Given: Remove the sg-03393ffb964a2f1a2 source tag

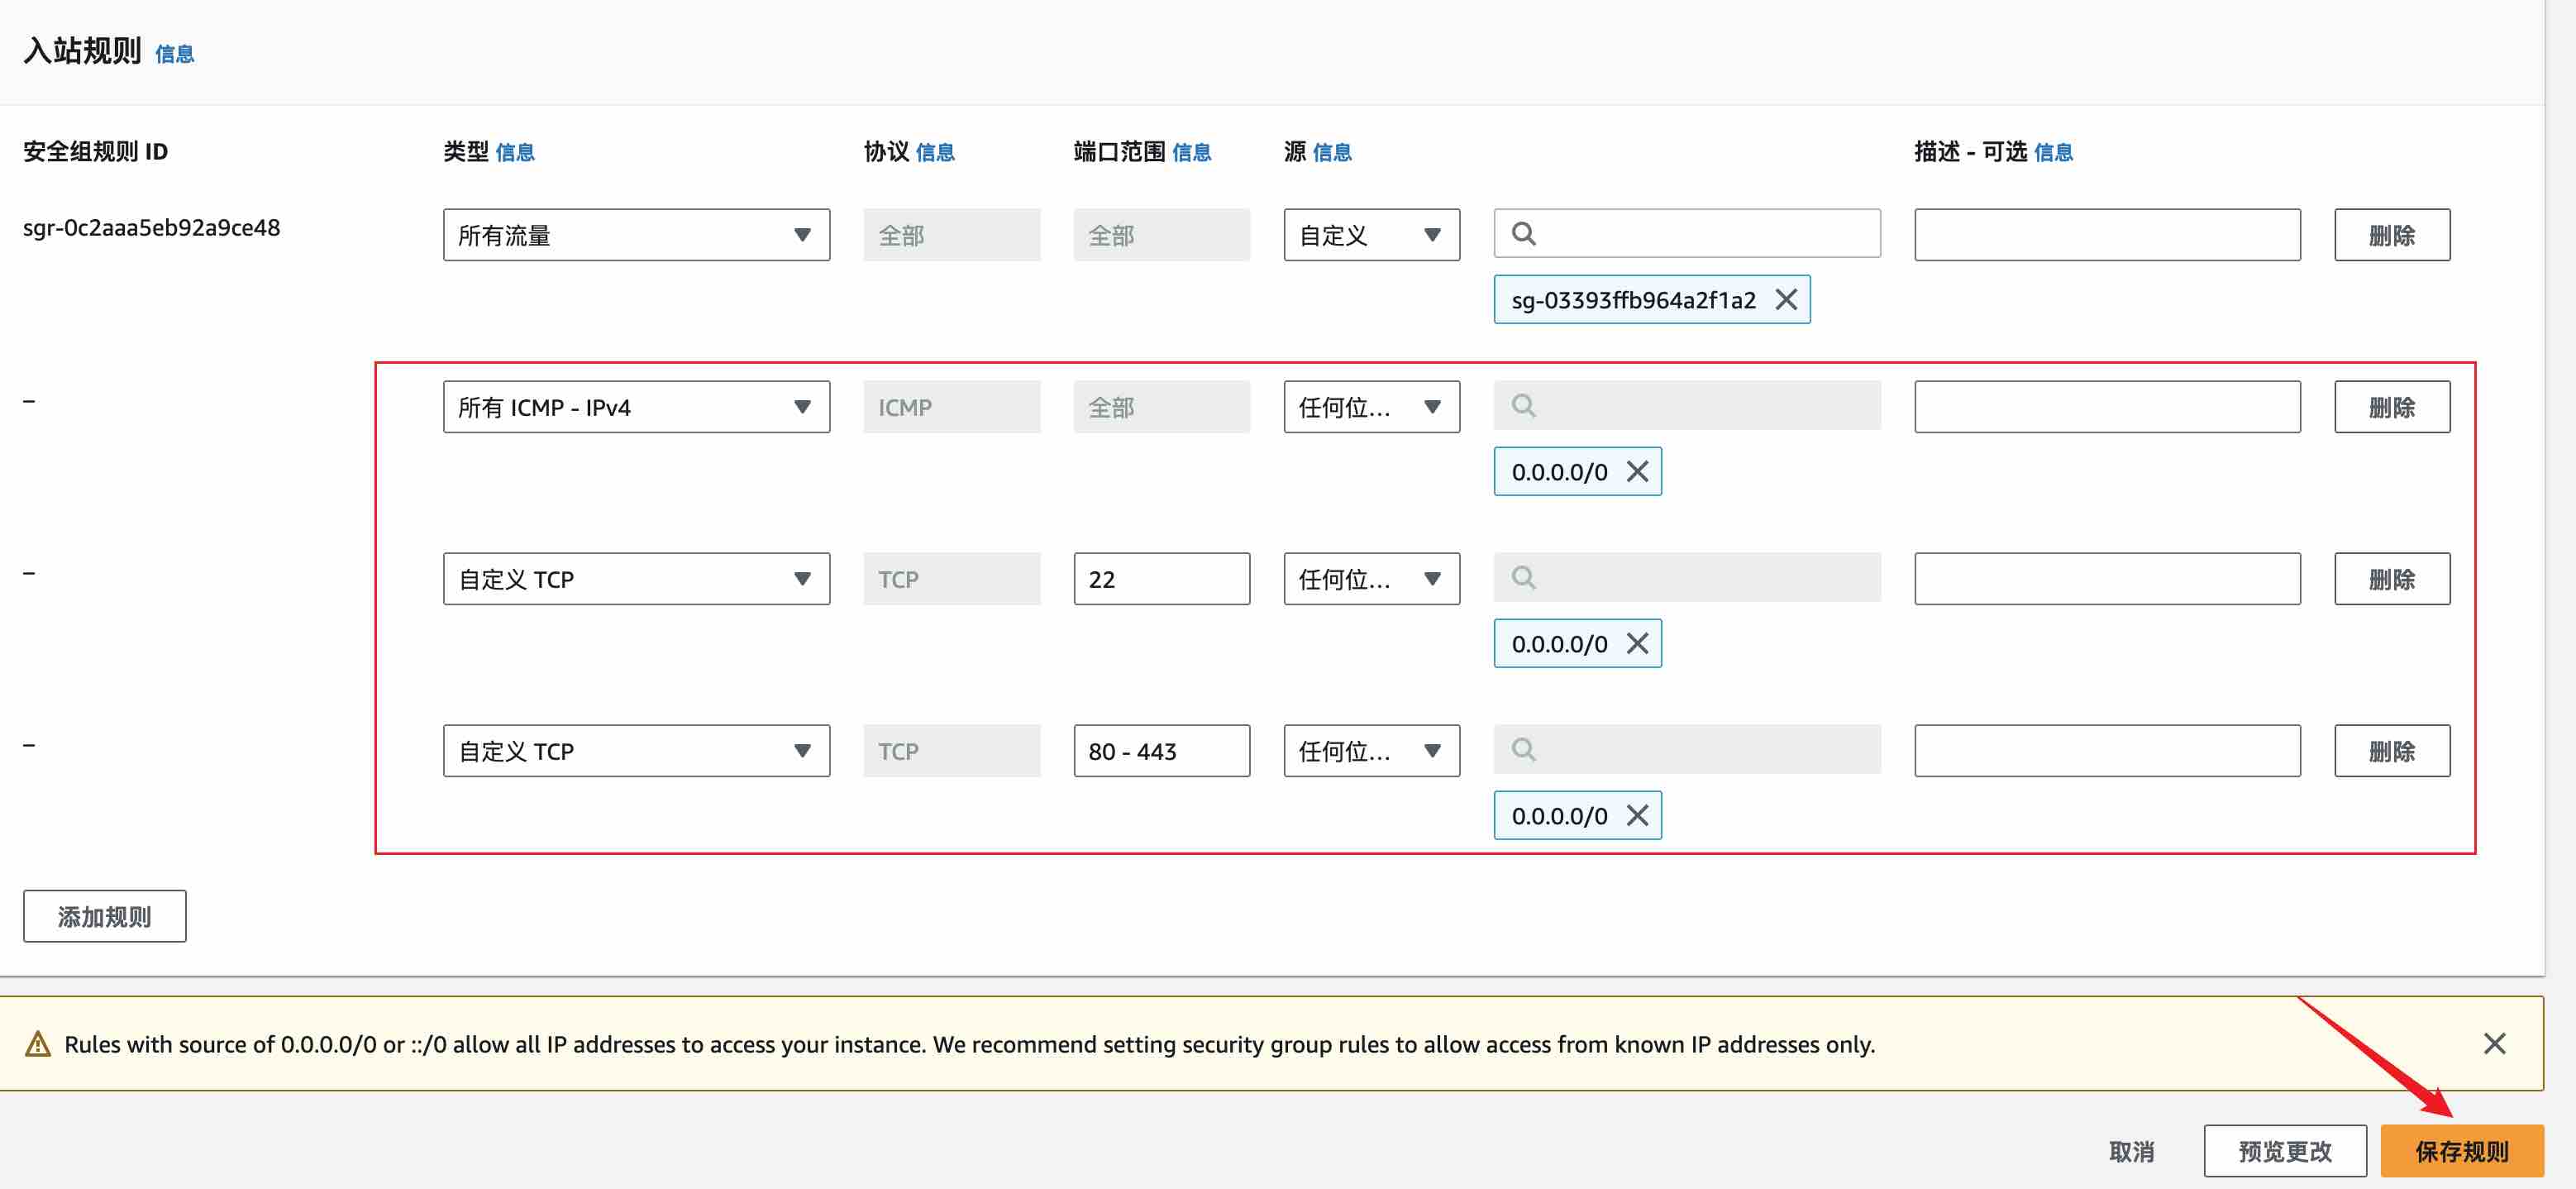Looking at the screenshot, I should coord(1786,300).
